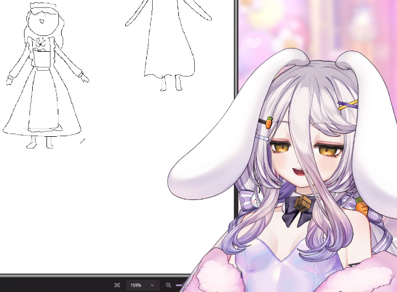Click the fit-to-window icon beside 159%

[117, 285]
